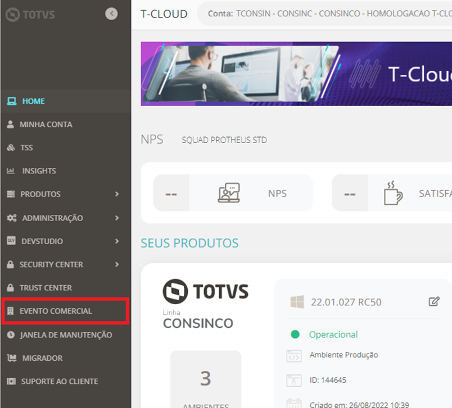Click the NPS feedback icon
The height and width of the screenshot is (408, 452).
[229, 193]
